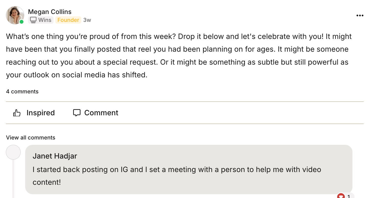367x198 pixels.
Task: Select the Comment speech bubble icon
Action: pyautogui.click(x=77, y=112)
